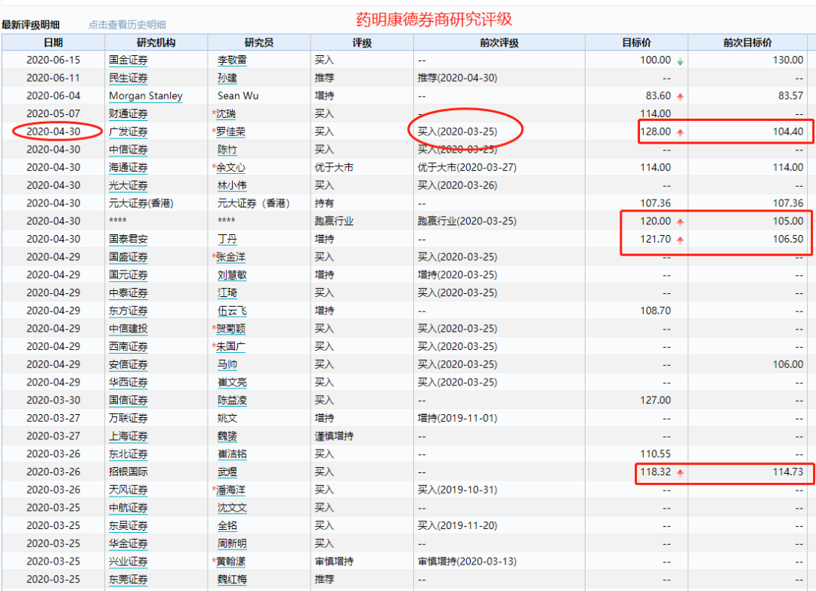This screenshot has width=816, height=591.
Task: Open analyst 余文心 profile link
Action: tap(230, 168)
